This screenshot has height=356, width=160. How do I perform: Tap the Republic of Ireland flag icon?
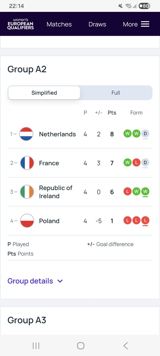pos(27,192)
